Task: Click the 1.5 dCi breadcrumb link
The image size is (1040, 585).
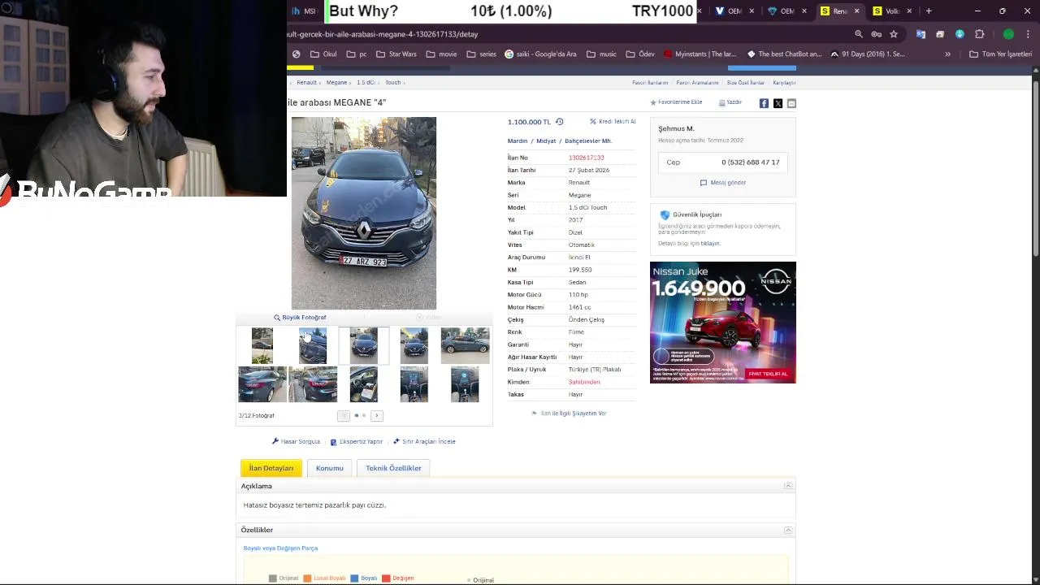Action: 366,82
